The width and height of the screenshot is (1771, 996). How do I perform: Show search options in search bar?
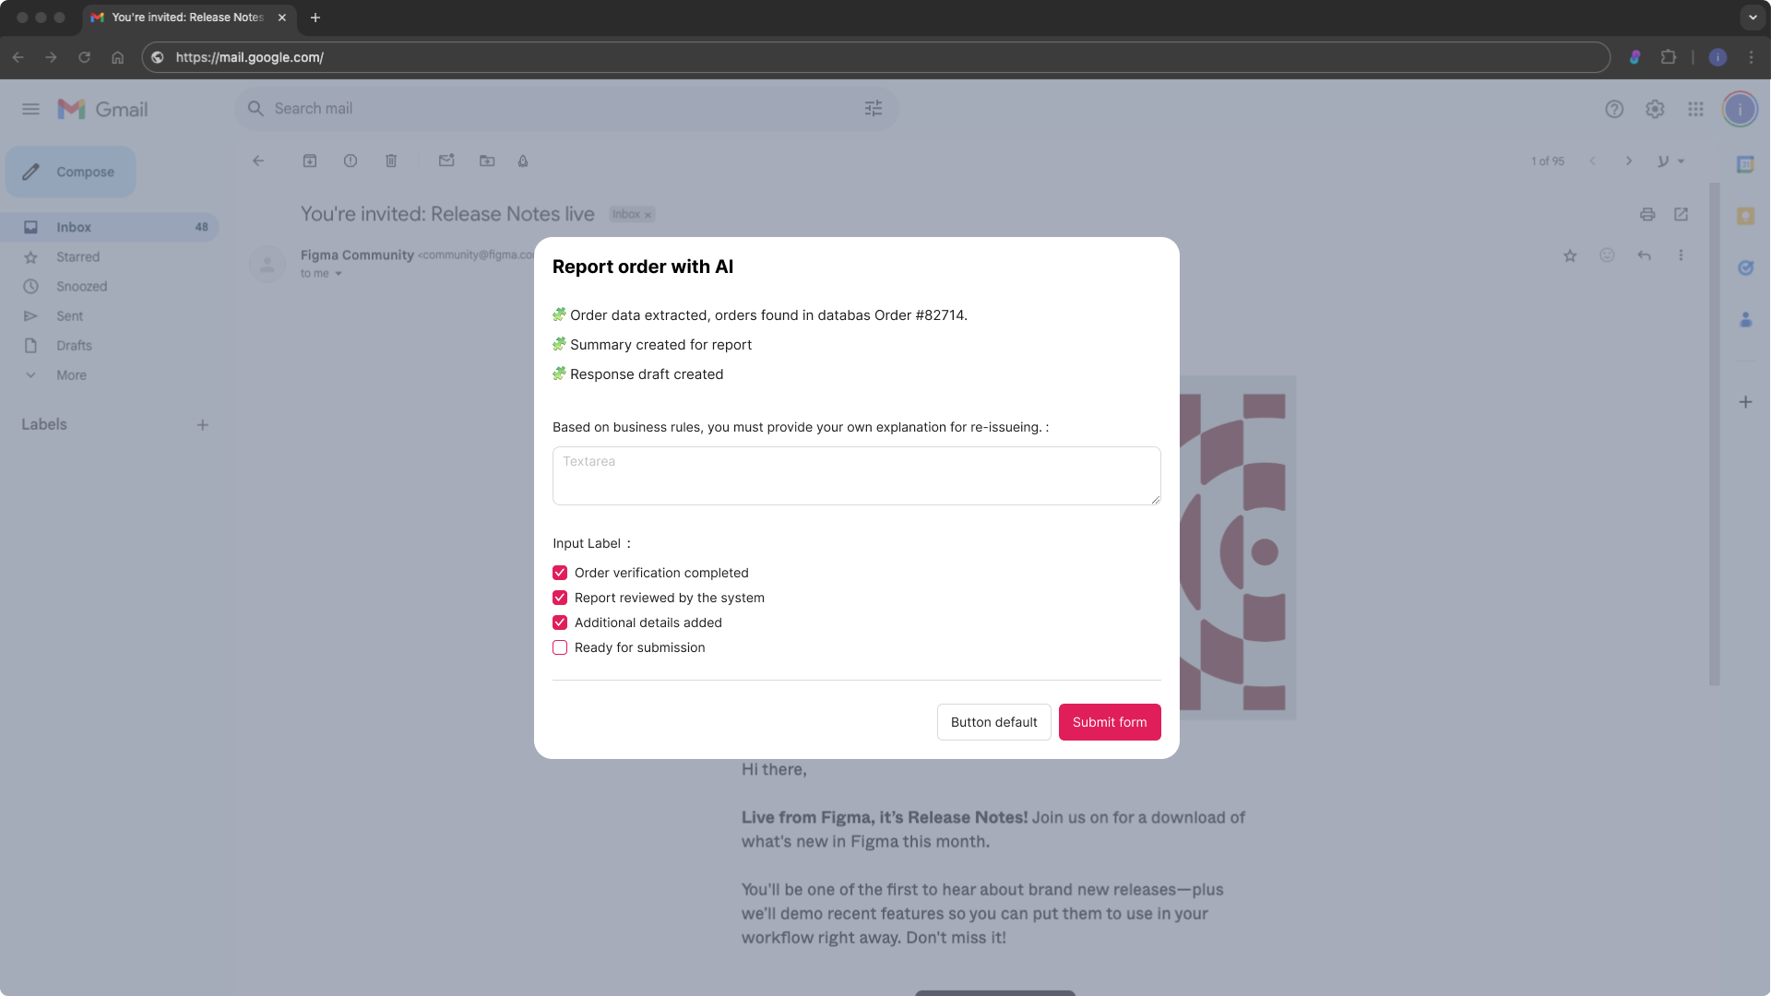(x=874, y=109)
